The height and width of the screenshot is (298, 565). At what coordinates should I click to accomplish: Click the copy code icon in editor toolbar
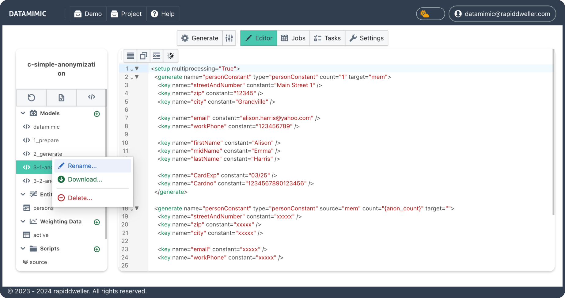(143, 55)
